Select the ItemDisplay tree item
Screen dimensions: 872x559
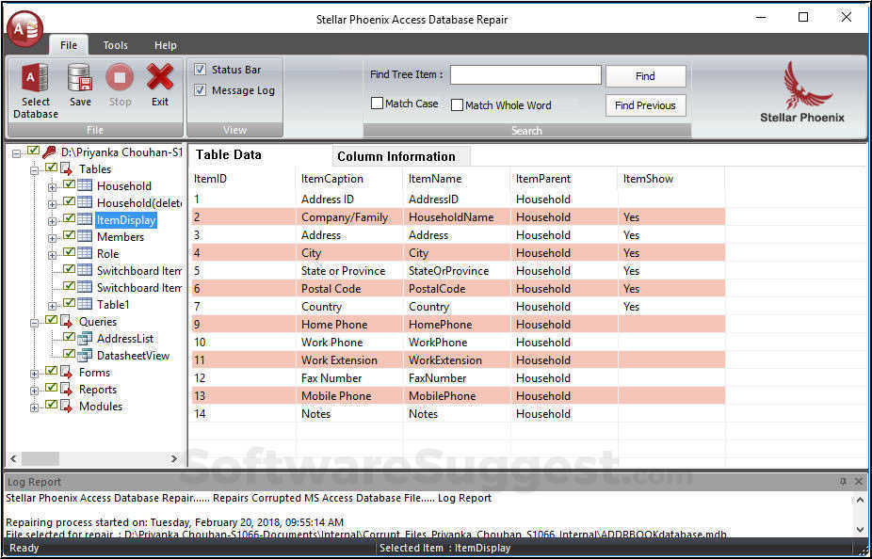coord(126,220)
